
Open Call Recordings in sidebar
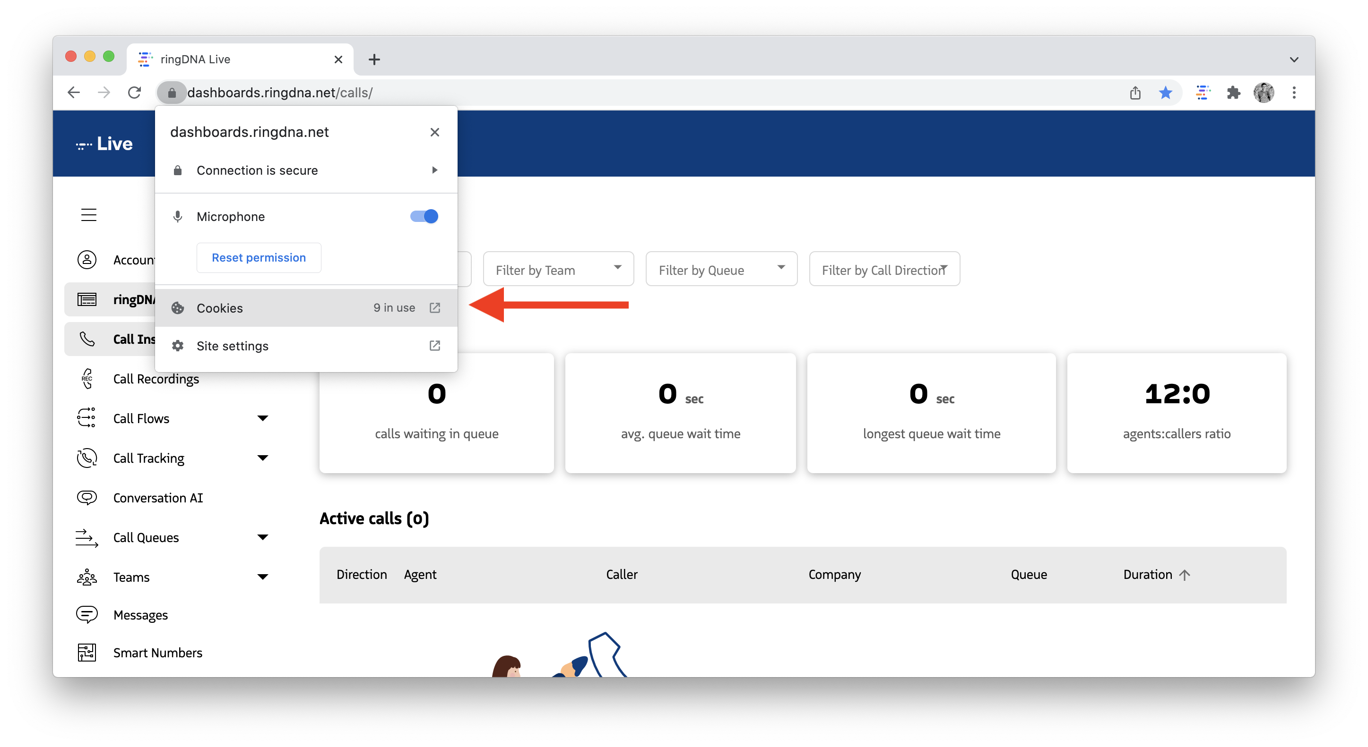pos(156,379)
